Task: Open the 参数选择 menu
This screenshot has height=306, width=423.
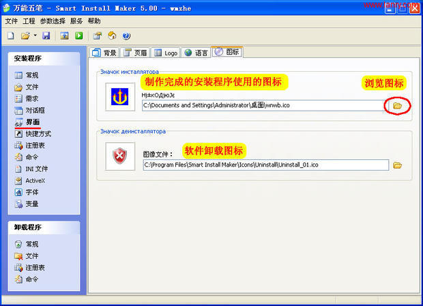Action: click(x=53, y=21)
